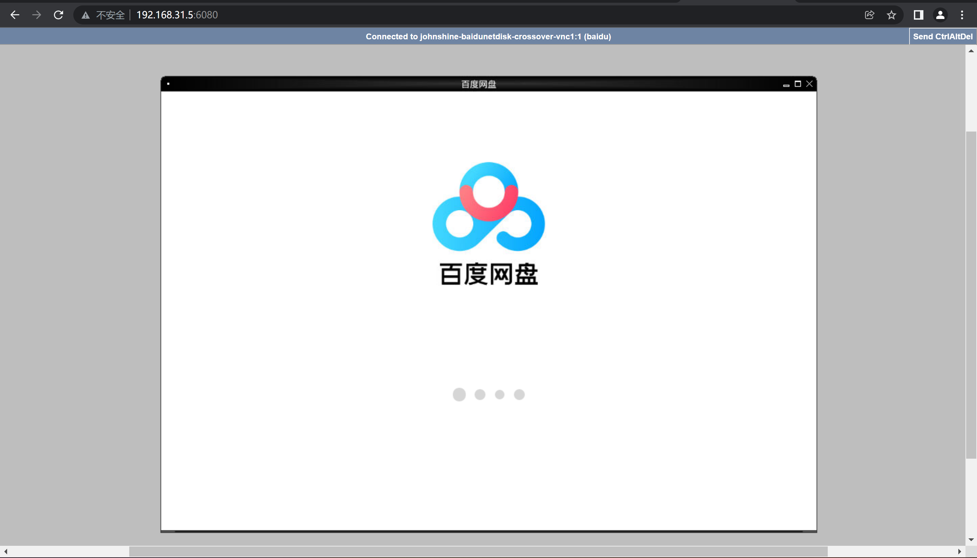Click the not-secure warning icon
This screenshot has width=977, height=558.
(85, 15)
